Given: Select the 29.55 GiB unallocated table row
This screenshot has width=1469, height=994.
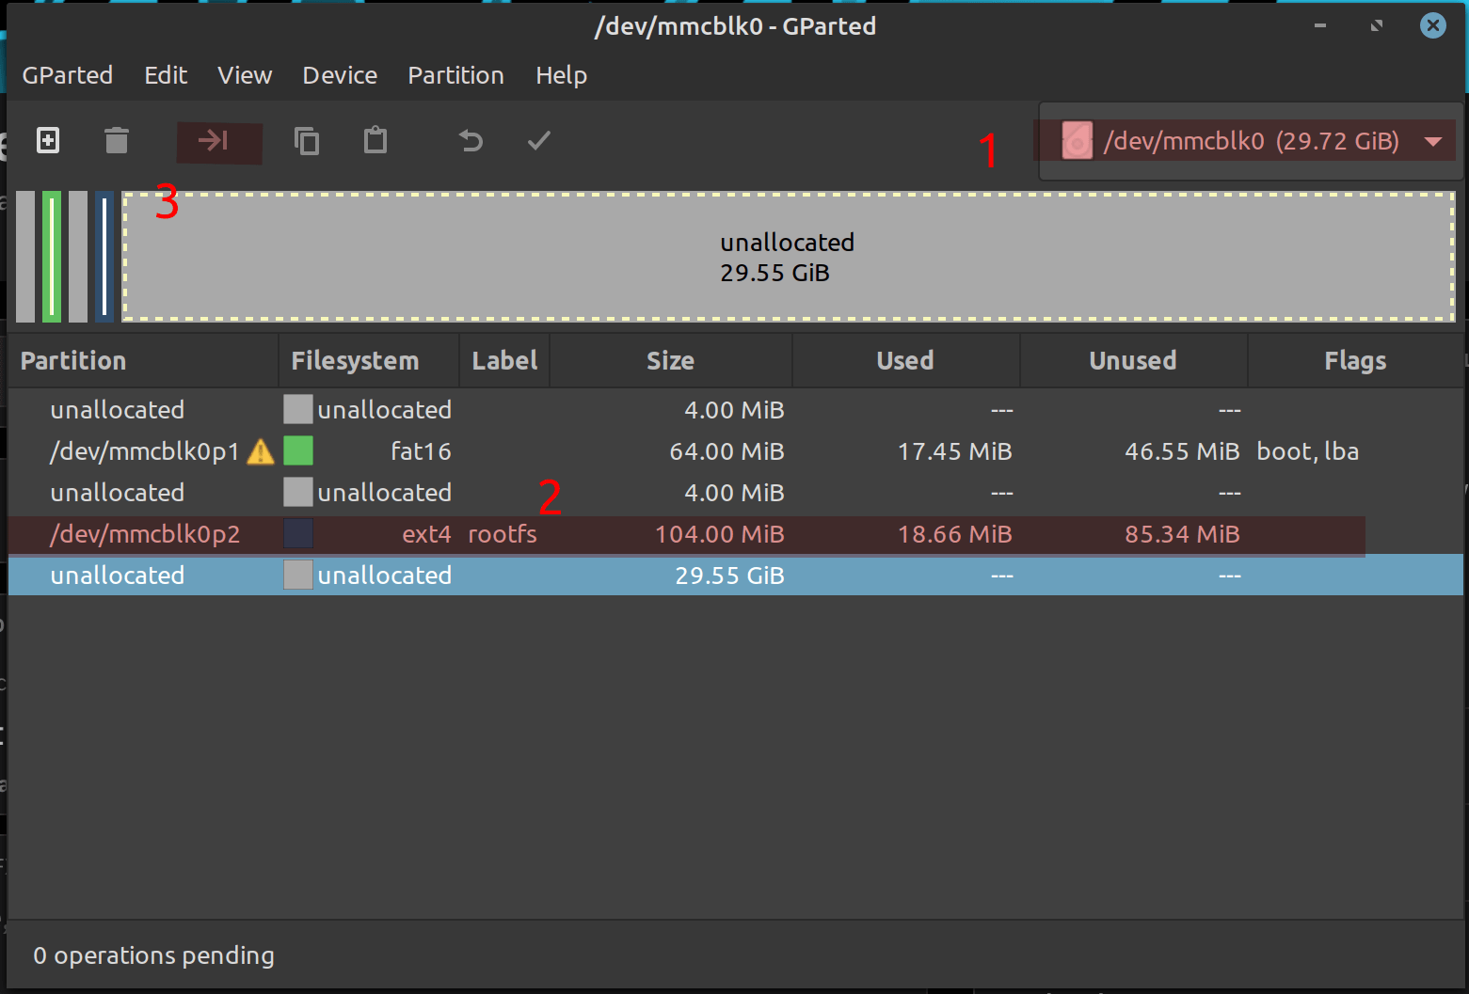Looking at the screenshot, I should pos(736,576).
